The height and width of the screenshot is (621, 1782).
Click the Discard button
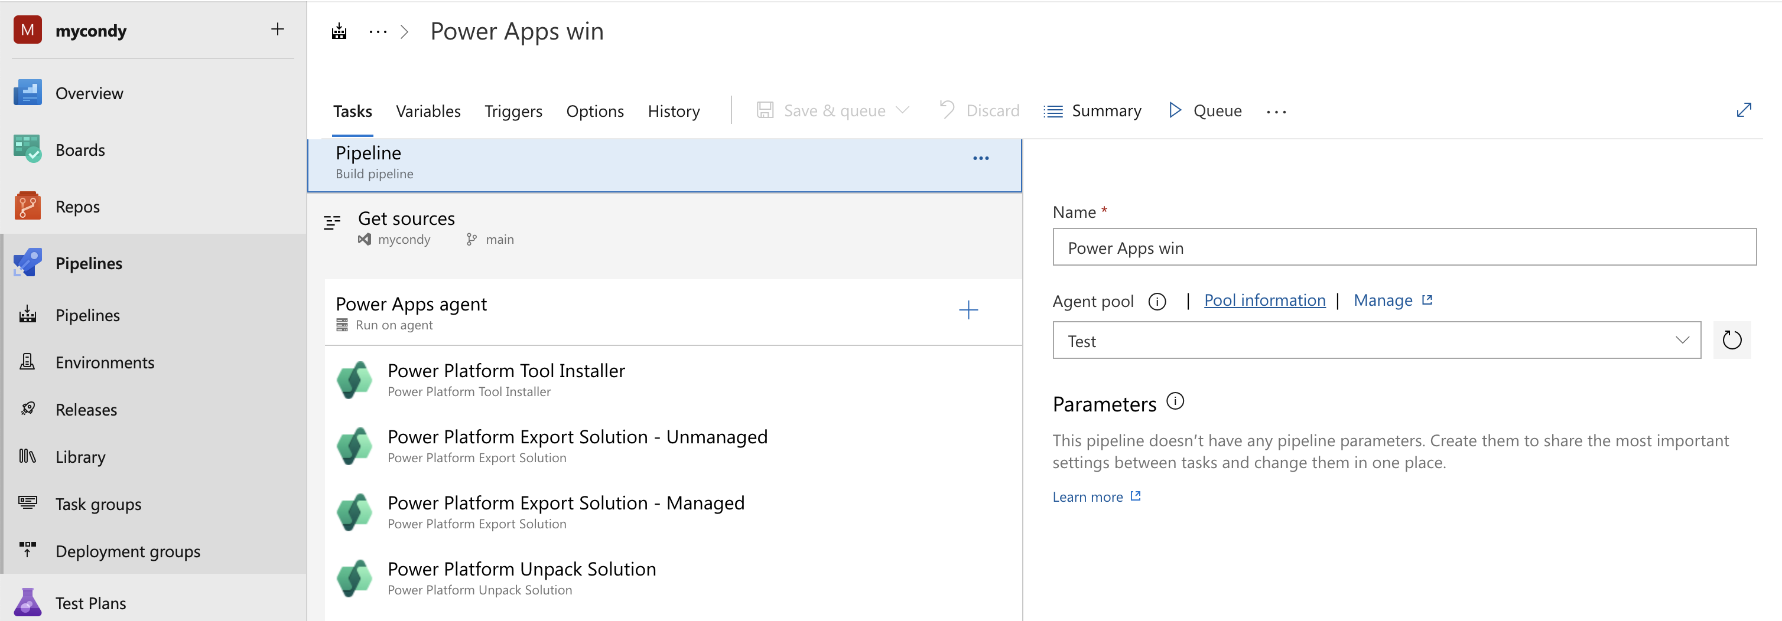980,110
